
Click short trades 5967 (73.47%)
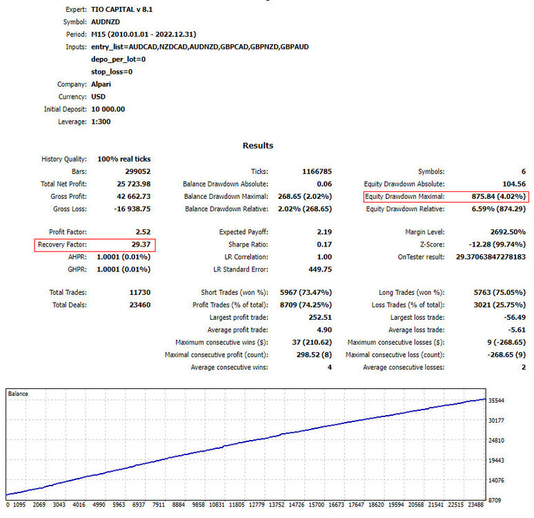tap(306, 293)
